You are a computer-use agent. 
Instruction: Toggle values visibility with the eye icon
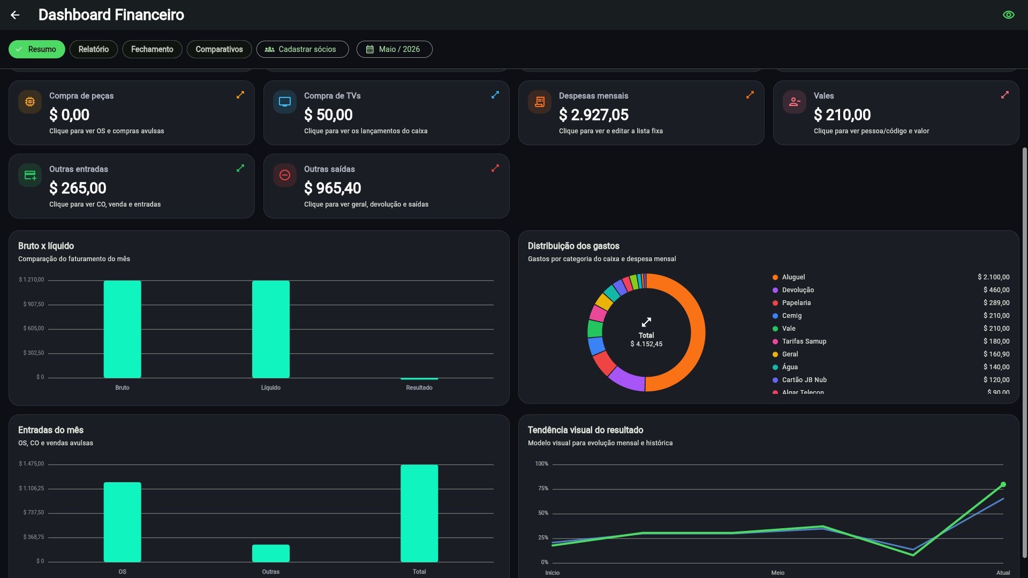coord(1008,15)
